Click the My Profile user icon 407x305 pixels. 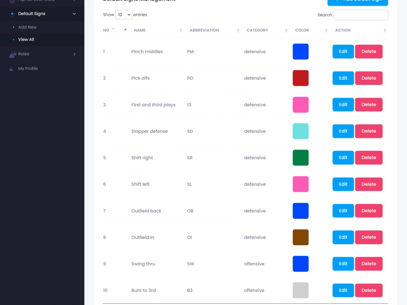point(11,68)
